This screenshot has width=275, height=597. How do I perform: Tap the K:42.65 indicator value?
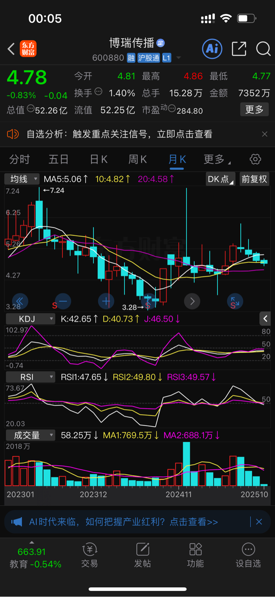coord(79,319)
